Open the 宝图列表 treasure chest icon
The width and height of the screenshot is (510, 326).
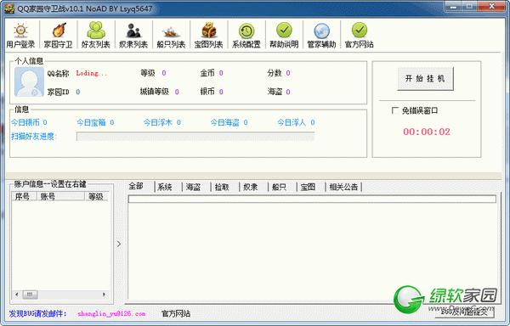[x=208, y=35]
